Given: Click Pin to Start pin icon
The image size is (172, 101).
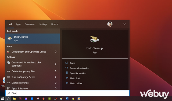Looking at the screenshot, I should coord(67,78).
